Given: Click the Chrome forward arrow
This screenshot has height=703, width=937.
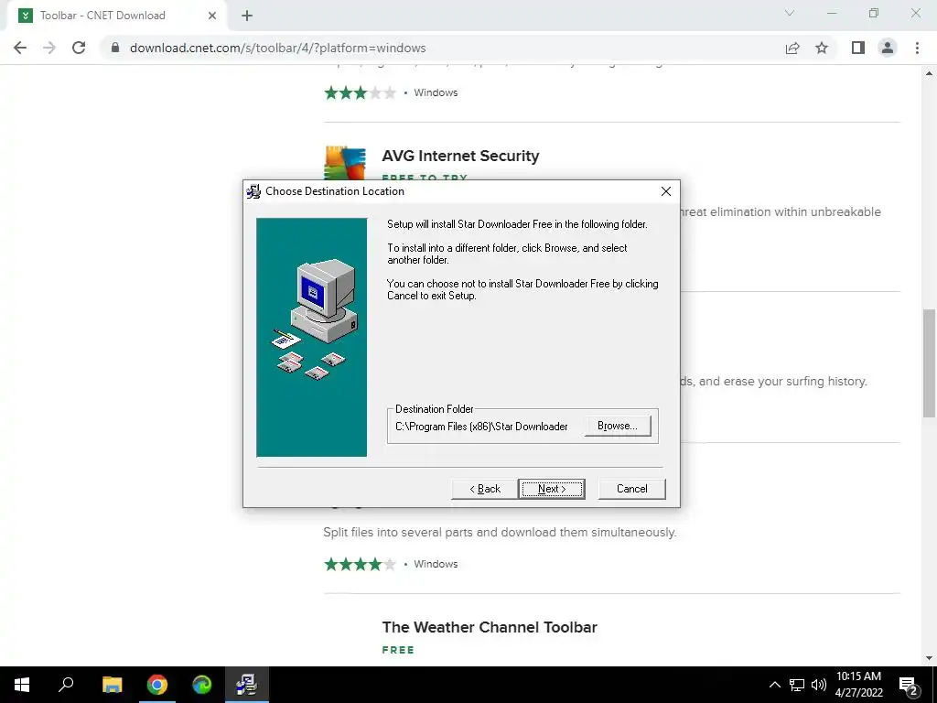Looking at the screenshot, I should coord(49,48).
